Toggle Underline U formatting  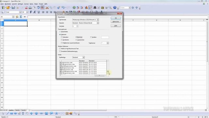coord(39,12)
